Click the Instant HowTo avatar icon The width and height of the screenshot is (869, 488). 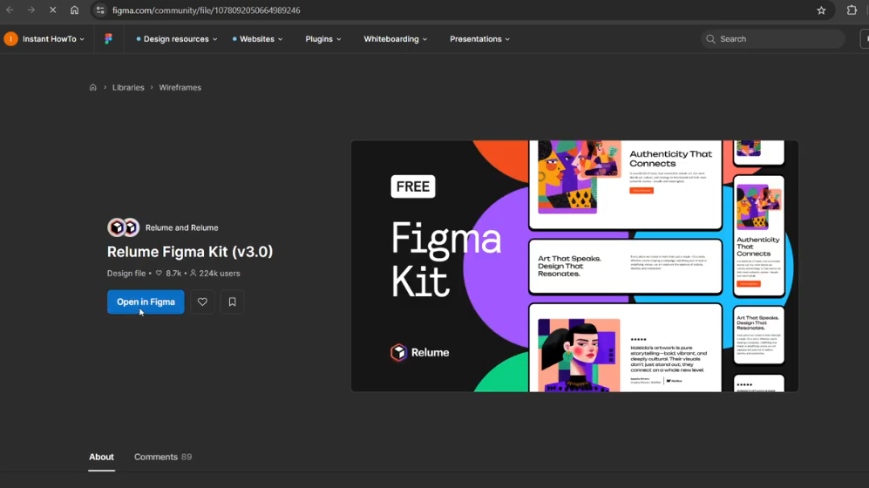pyautogui.click(x=11, y=38)
